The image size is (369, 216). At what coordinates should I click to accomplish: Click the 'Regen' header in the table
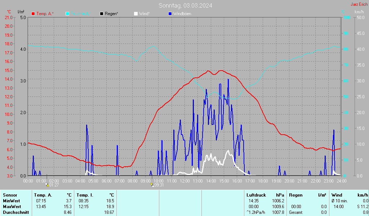(x=295, y=195)
